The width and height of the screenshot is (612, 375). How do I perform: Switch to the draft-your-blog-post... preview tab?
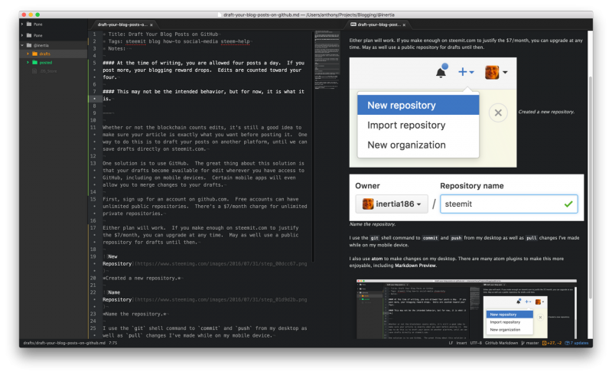[379, 24]
